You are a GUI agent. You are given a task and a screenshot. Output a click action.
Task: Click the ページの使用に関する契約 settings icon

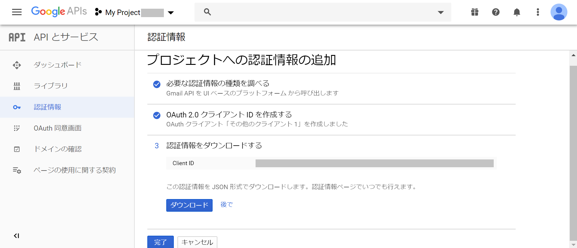point(17,170)
